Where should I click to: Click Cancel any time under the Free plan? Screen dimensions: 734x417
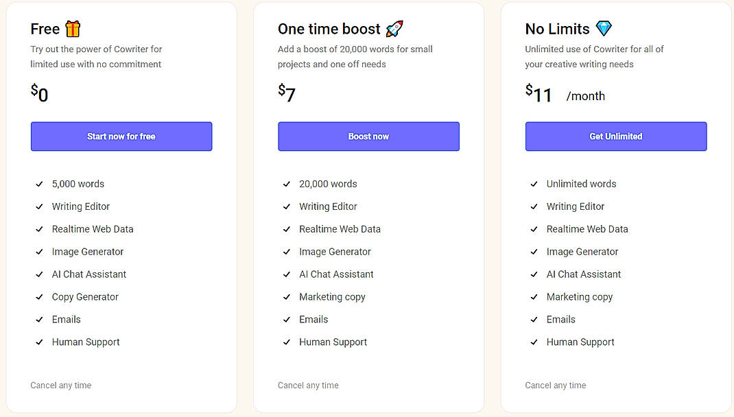point(61,385)
